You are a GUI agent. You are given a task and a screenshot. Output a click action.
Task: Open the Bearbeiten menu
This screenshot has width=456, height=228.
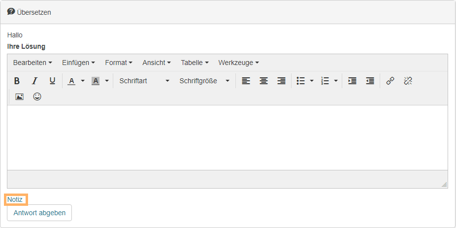[x=33, y=63]
